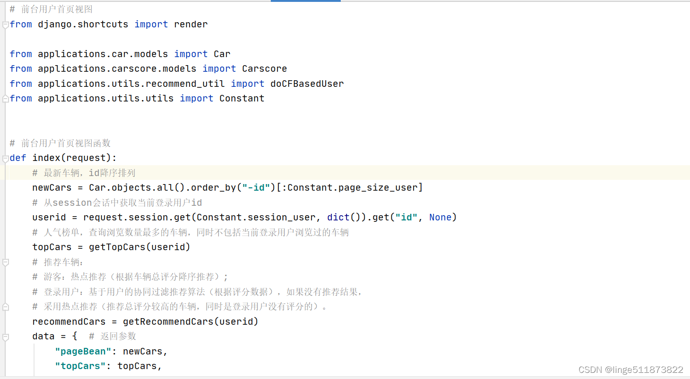
Task: Click the top comment '# 前台用户首页视图'
Action: (51, 9)
